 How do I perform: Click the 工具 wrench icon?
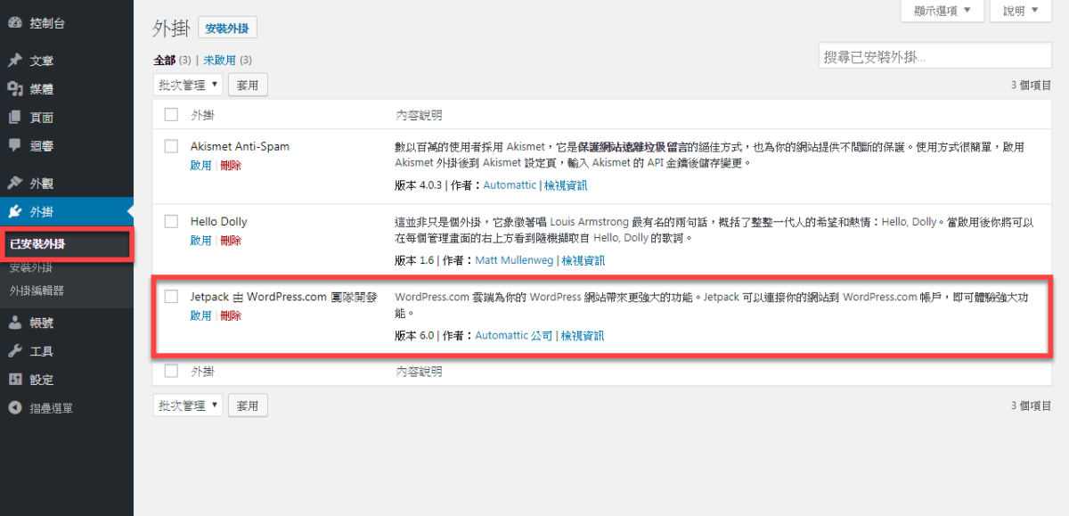pyautogui.click(x=14, y=351)
